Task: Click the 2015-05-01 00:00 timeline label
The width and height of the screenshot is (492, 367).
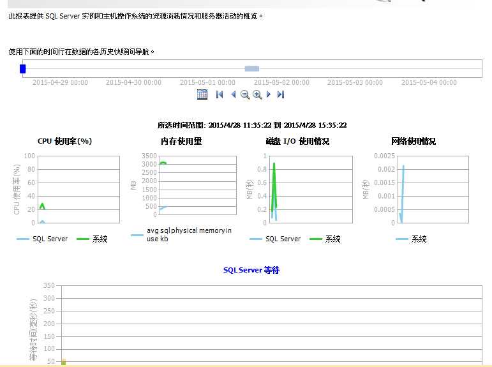Action: [x=207, y=82]
